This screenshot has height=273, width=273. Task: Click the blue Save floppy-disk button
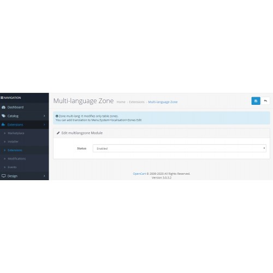256,101
